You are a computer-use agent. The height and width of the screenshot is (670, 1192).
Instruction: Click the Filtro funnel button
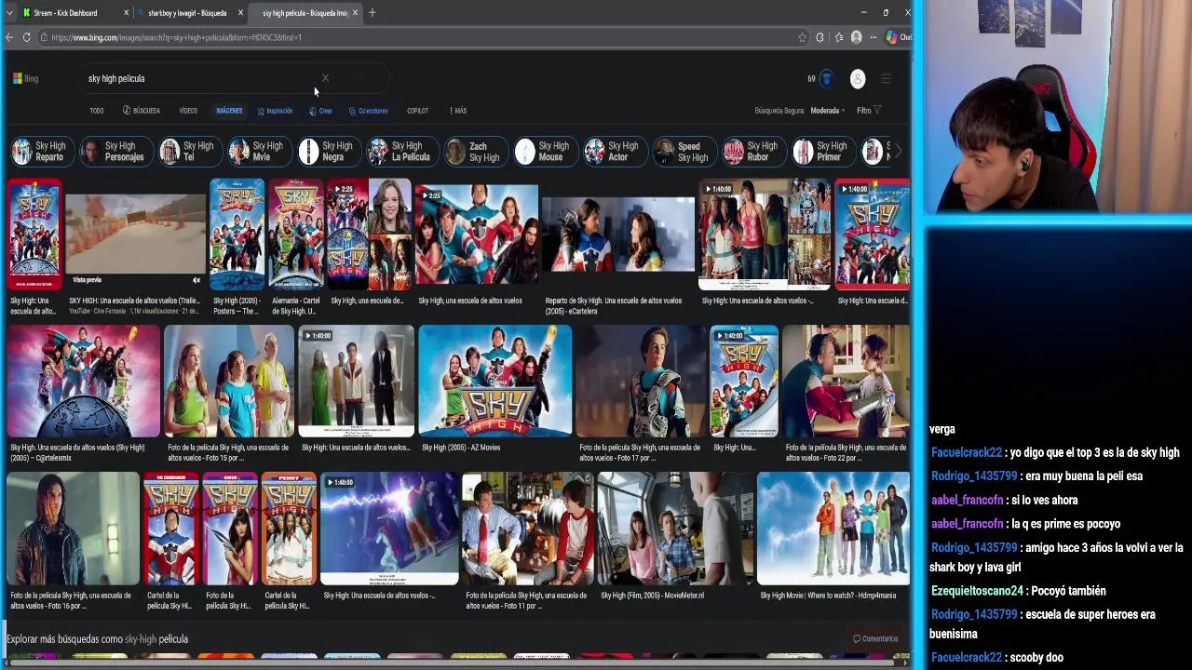(x=869, y=111)
